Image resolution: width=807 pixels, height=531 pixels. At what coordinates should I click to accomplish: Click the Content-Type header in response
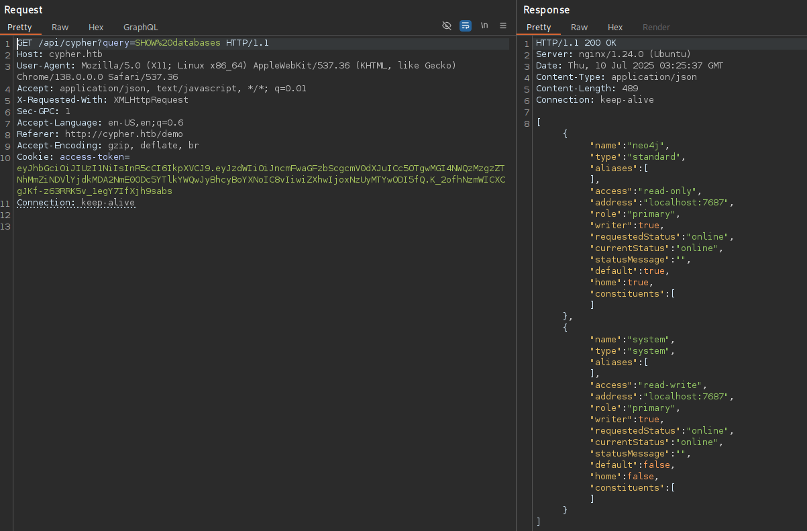pyautogui.click(x=616, y=77)
